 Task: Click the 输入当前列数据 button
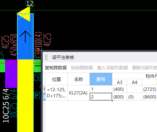[113, 67]
